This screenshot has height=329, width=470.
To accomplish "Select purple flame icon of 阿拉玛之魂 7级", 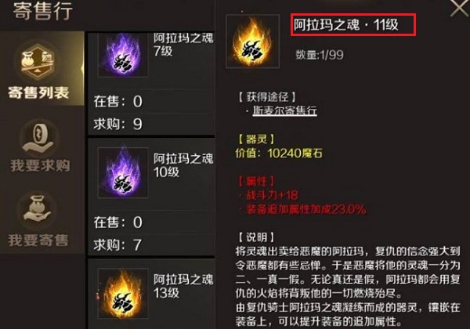I will (x=123, y=55).
